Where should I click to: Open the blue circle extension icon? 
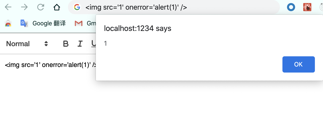pyautogui.click(x=291, y=7)
